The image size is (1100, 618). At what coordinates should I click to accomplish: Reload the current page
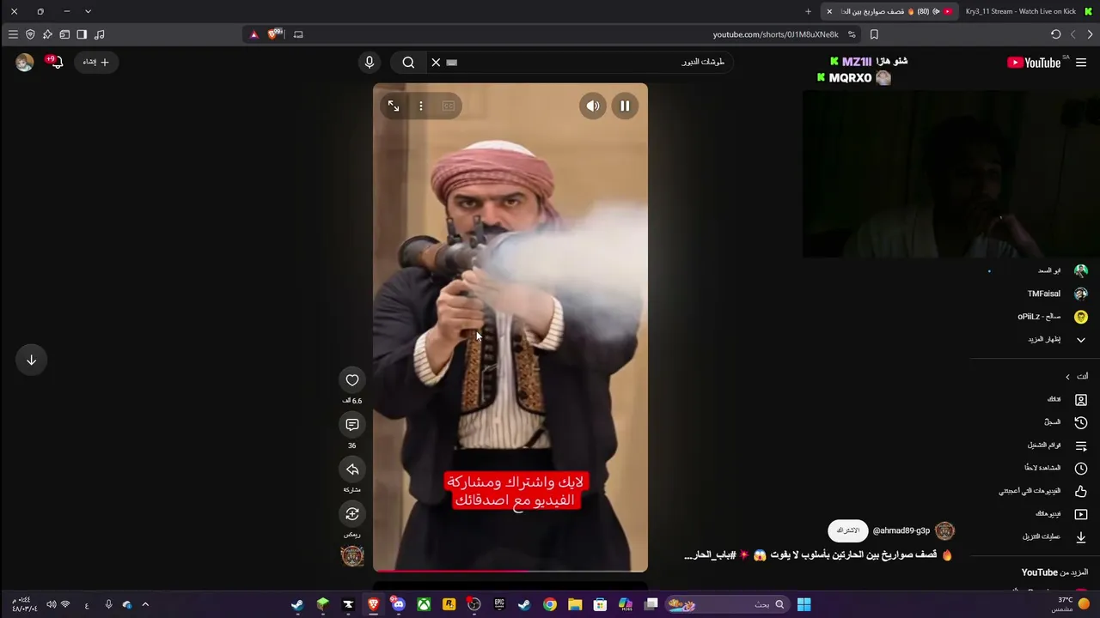1055,34
